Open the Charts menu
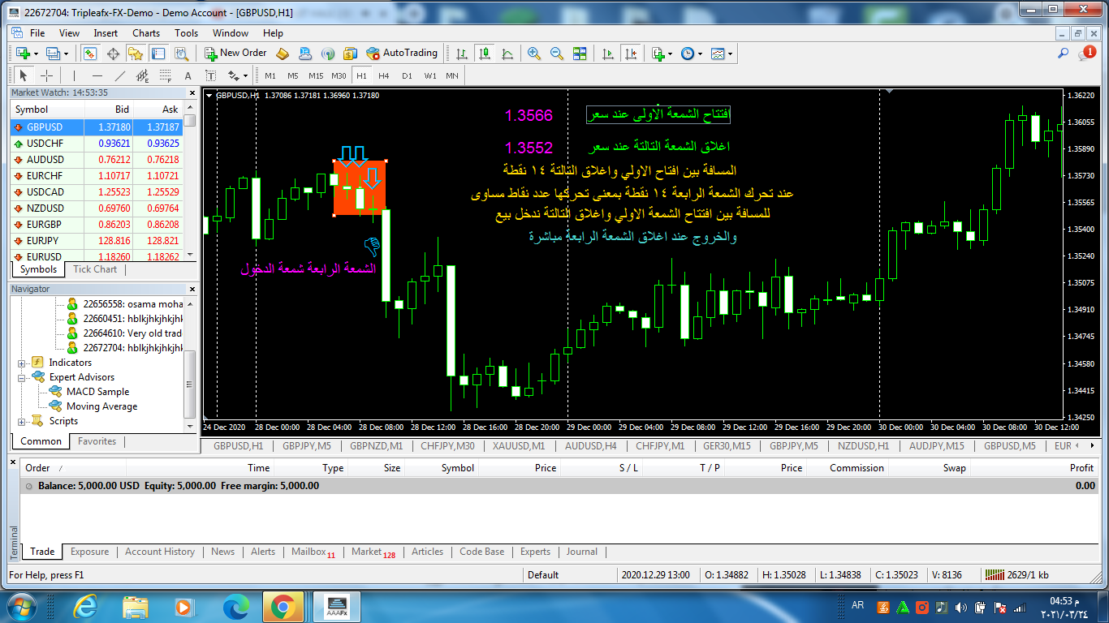The width and height of the screenshot is (1109, 623). 146,33
